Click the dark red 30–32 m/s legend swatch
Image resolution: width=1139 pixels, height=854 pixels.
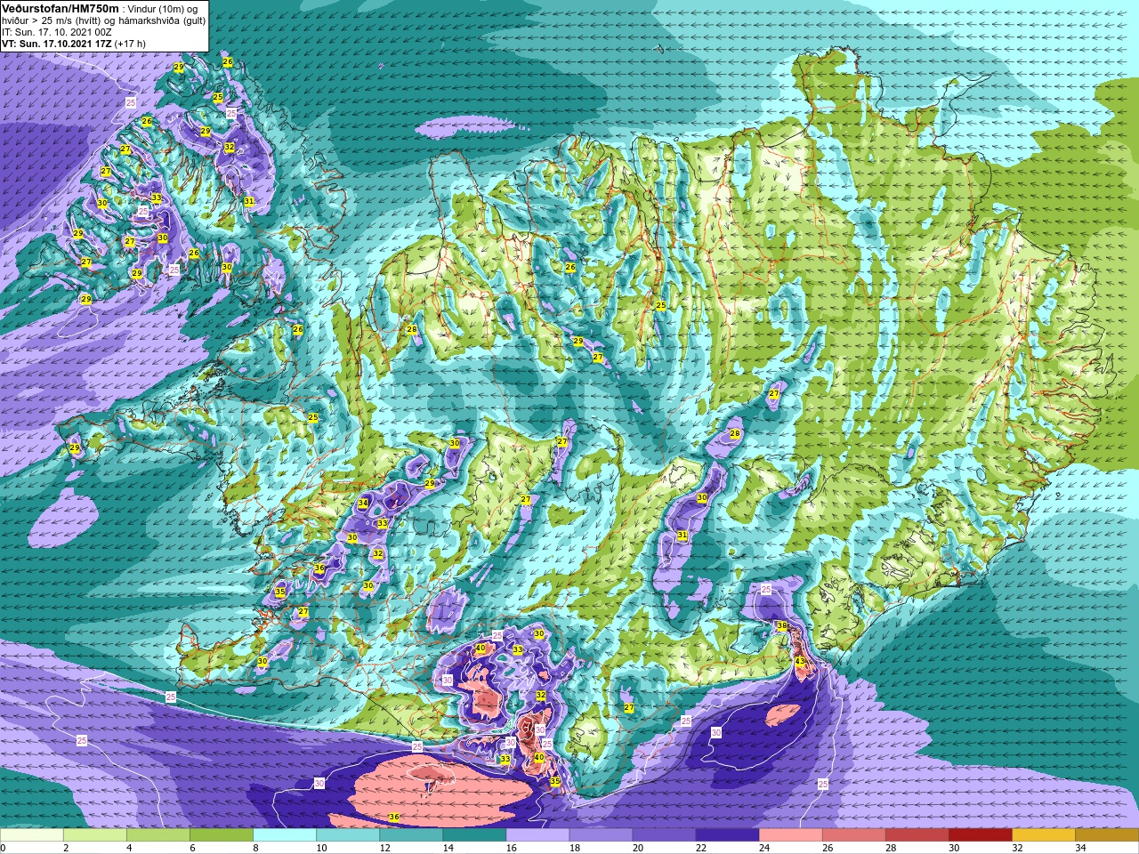point(980,835)
